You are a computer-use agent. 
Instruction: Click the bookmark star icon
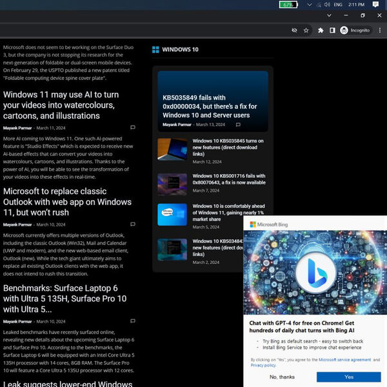pos(306,30)
